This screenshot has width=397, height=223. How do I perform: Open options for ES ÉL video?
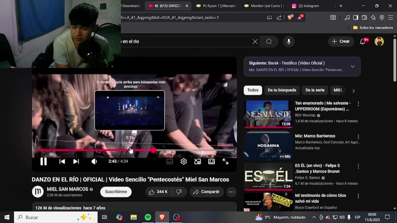(x=358, y=166)
